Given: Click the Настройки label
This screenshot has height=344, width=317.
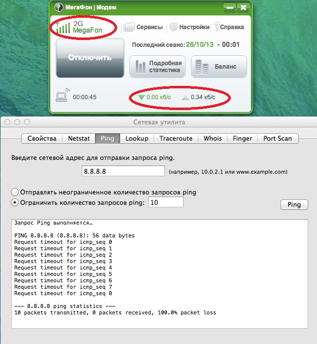Looking at the screenshot, I should (194, 27).
